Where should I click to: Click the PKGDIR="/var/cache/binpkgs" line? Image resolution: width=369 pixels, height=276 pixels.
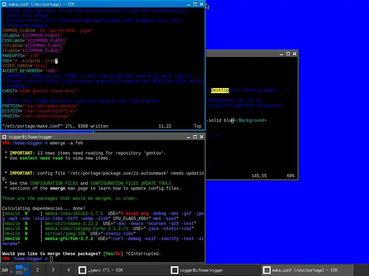pyautogui.click(x=36, y=116)
